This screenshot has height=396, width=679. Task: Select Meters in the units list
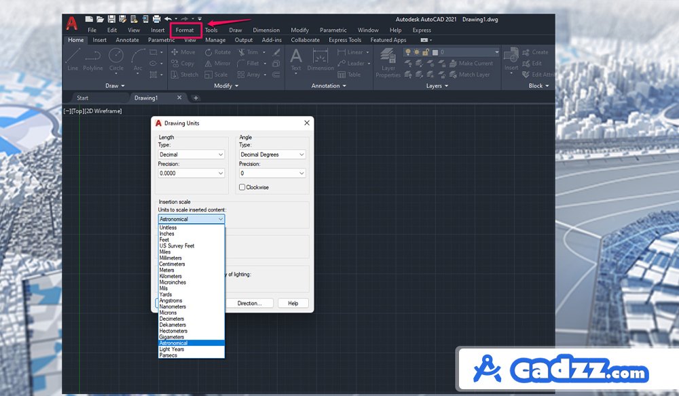(191, 270)
